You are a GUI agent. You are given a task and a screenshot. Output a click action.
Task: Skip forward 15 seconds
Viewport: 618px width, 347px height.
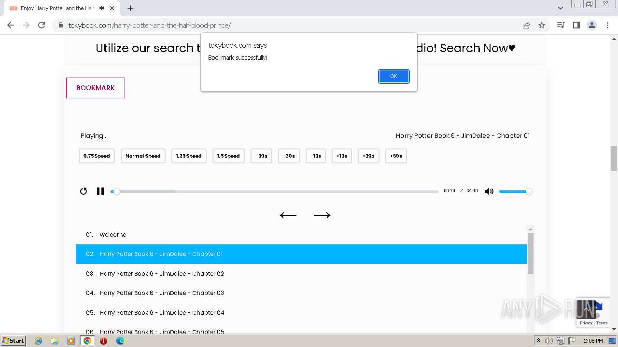(341, 156)
